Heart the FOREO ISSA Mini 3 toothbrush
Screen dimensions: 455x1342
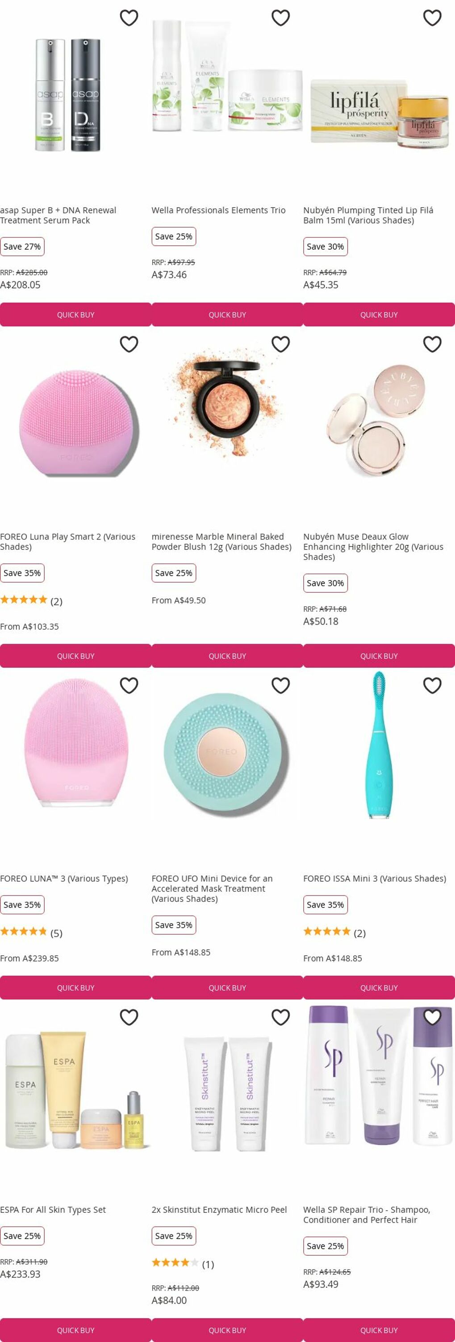(x=432, y=685)
